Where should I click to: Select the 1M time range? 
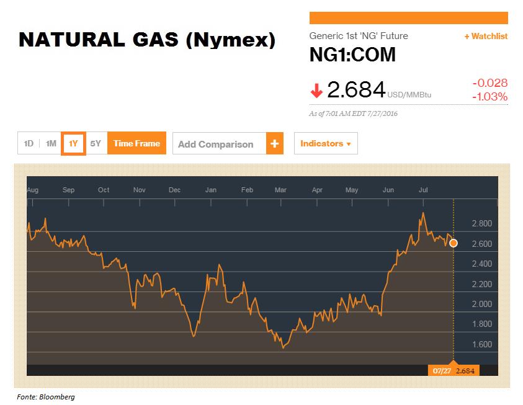coord(51,143)
